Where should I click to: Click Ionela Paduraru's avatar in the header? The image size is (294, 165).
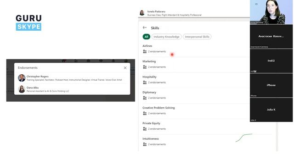tap(142, 13)
